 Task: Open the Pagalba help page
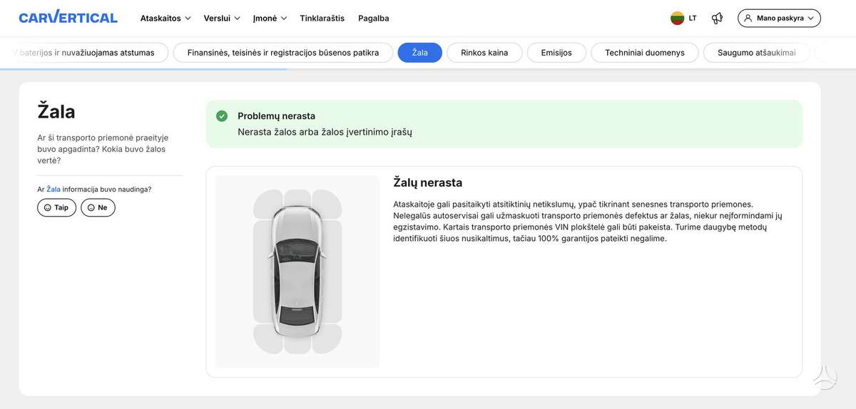[374, 19]
